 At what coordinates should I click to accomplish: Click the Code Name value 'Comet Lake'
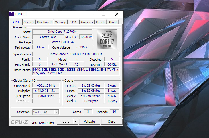point(48,37)
